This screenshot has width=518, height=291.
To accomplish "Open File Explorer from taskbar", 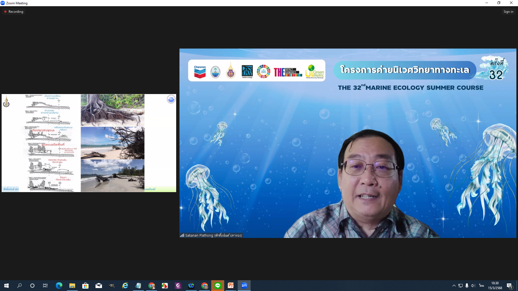I will coord(72,286).
